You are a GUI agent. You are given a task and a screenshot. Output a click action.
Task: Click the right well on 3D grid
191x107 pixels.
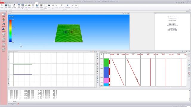coord(72,32)
